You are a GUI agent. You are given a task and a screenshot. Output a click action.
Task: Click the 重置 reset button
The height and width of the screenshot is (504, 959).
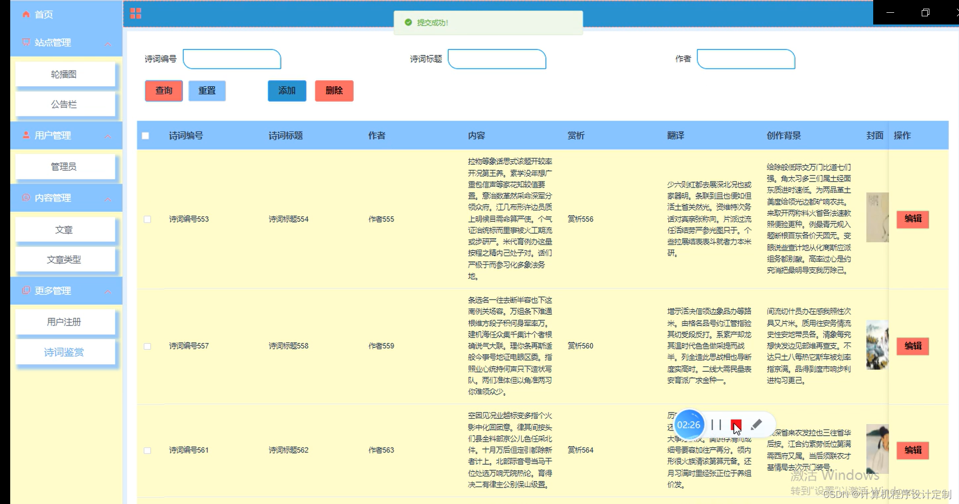(207, 91)
